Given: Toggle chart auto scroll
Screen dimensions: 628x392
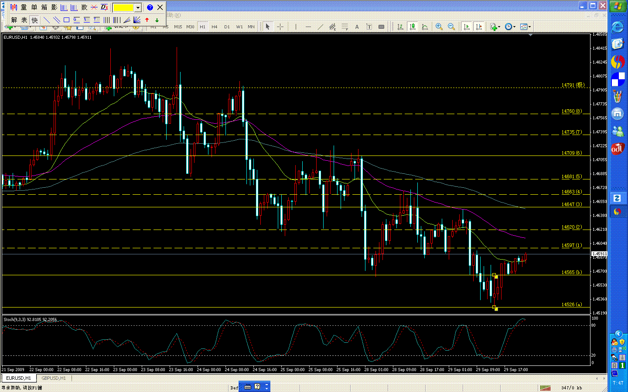Looking at the screenshot, I should [467, 27].
